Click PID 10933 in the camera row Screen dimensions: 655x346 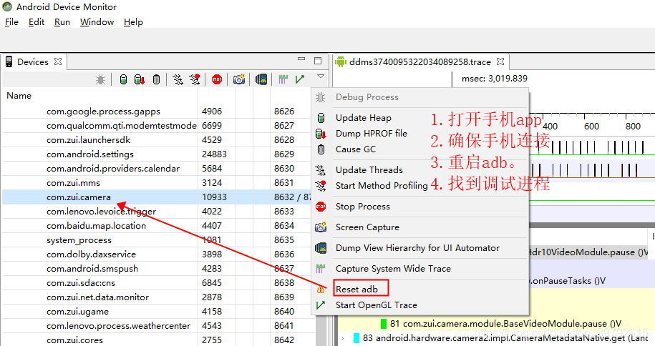(x=214, y=197)
